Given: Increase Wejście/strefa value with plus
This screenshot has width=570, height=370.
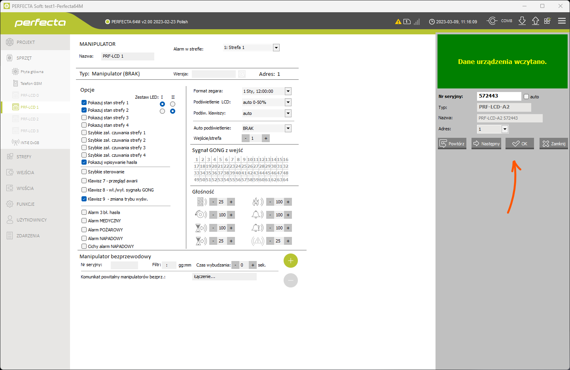Looking at the screenshot, I should click(266, 138).
